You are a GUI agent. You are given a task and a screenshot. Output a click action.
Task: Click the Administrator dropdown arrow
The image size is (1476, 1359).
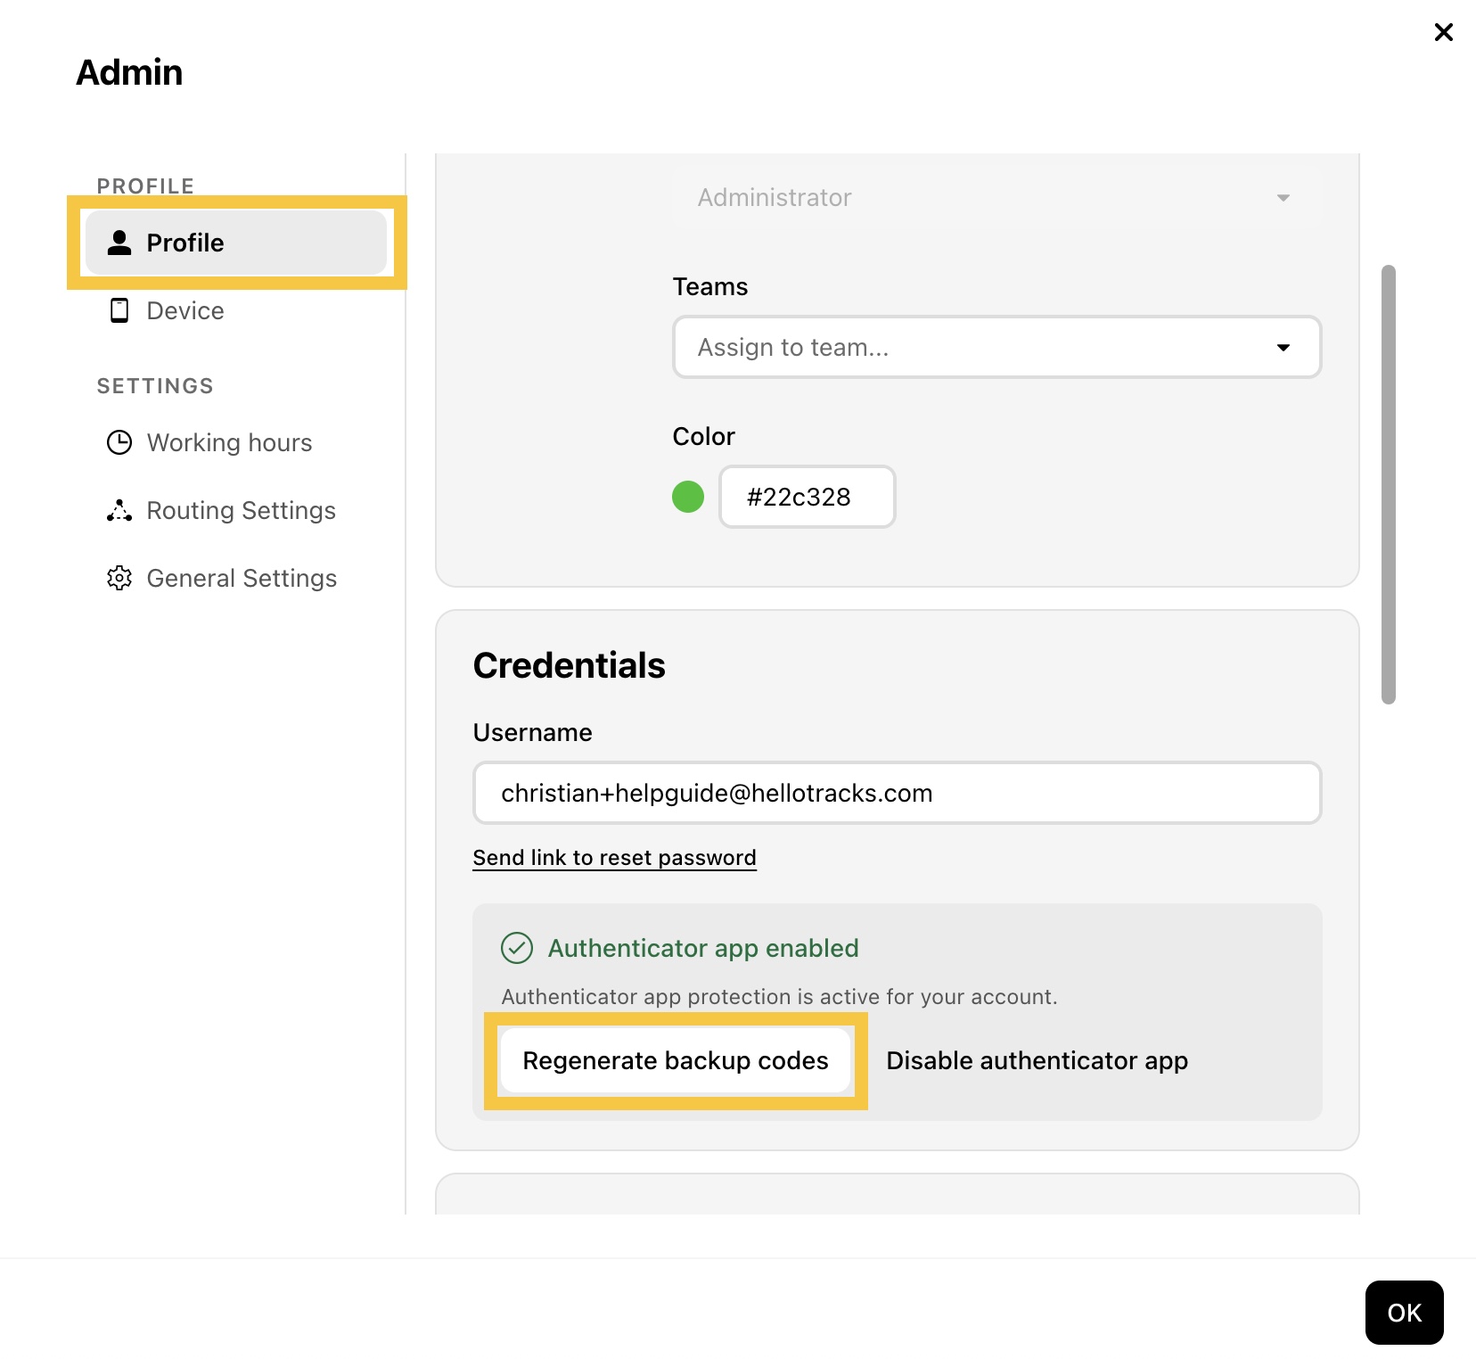tap(1283, 198)
